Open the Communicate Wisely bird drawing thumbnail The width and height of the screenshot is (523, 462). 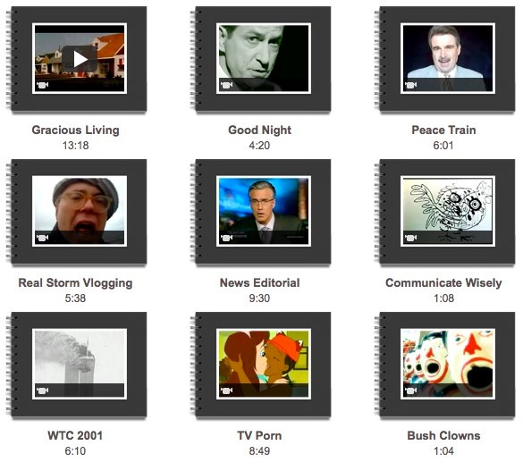[448, 211]
